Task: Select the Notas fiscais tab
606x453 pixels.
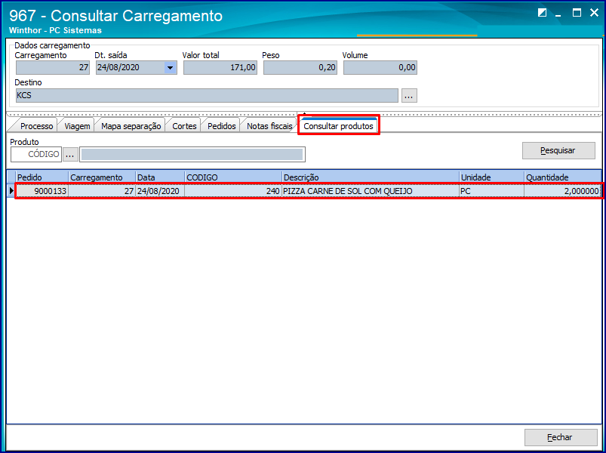Action: [269, 126]
